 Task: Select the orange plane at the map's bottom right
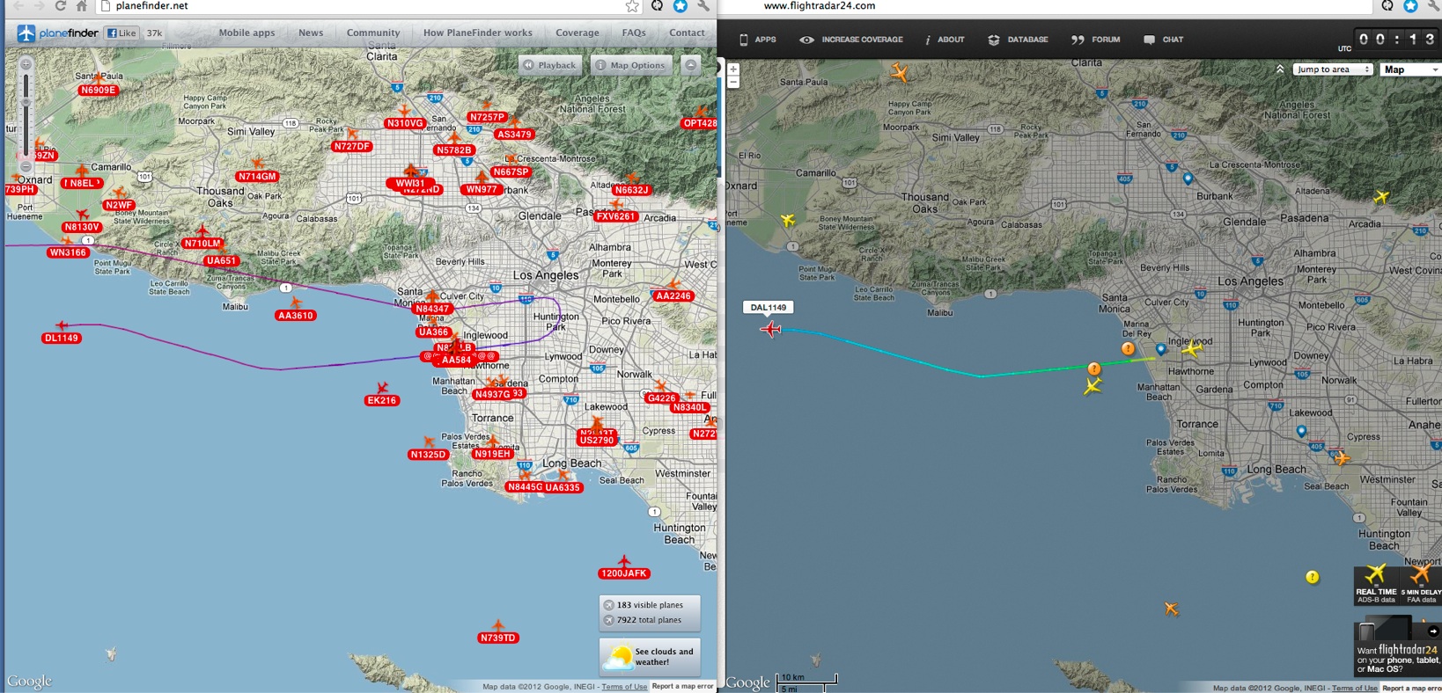tap(1171, 608)
